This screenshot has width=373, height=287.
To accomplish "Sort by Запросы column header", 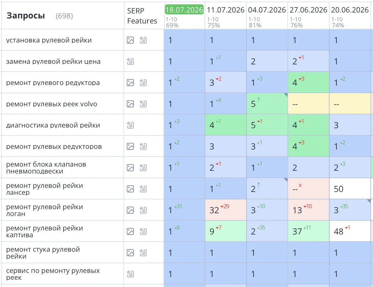I will click(26, 15).
